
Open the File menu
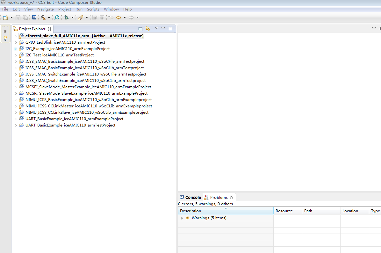pos(5,9)
